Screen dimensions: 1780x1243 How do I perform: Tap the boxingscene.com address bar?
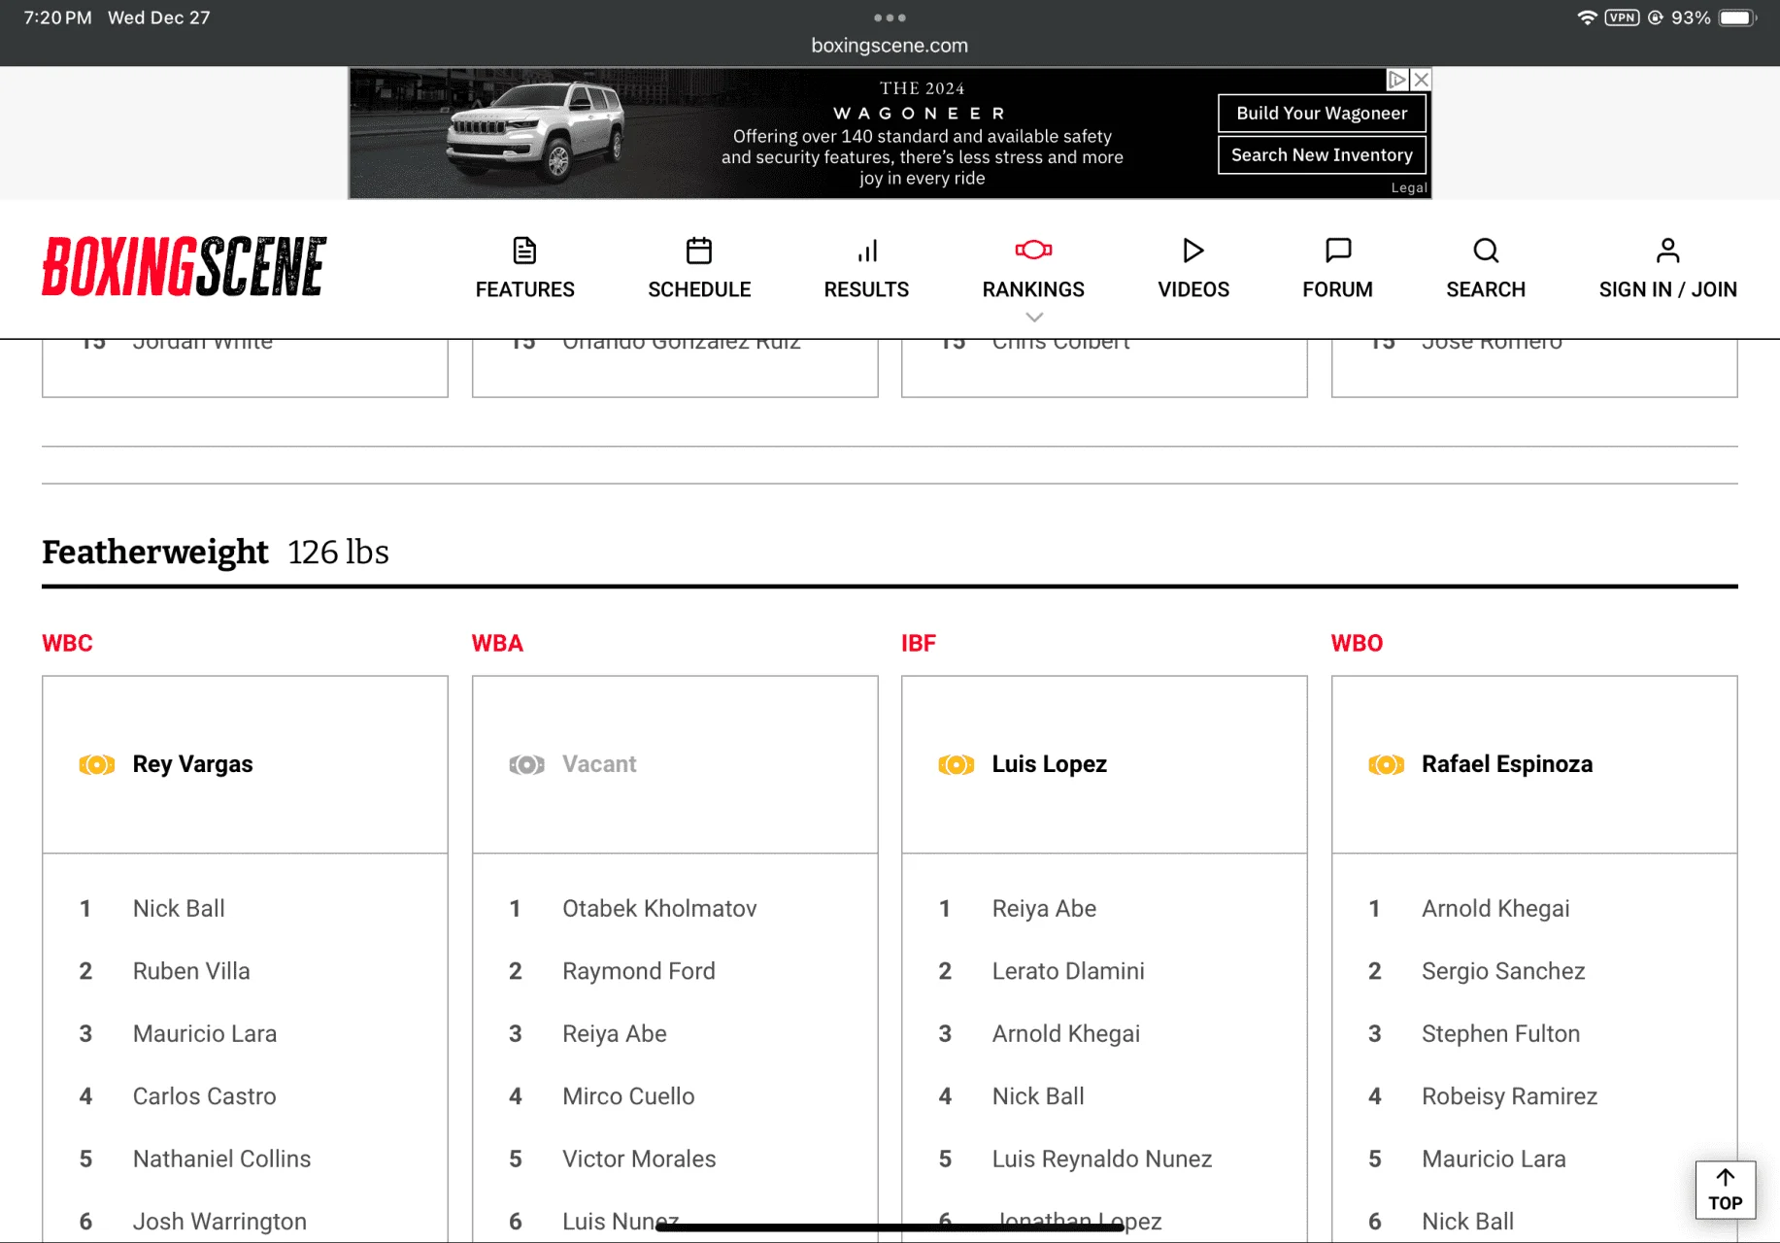(890, 46)
